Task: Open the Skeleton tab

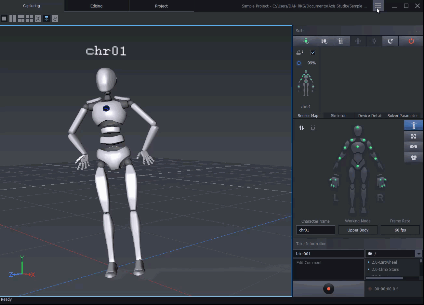Action: click(338, 116)
